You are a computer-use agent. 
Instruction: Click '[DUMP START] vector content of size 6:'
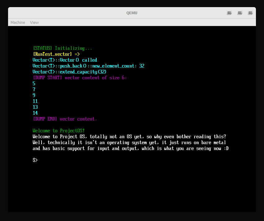click(80, 78)
